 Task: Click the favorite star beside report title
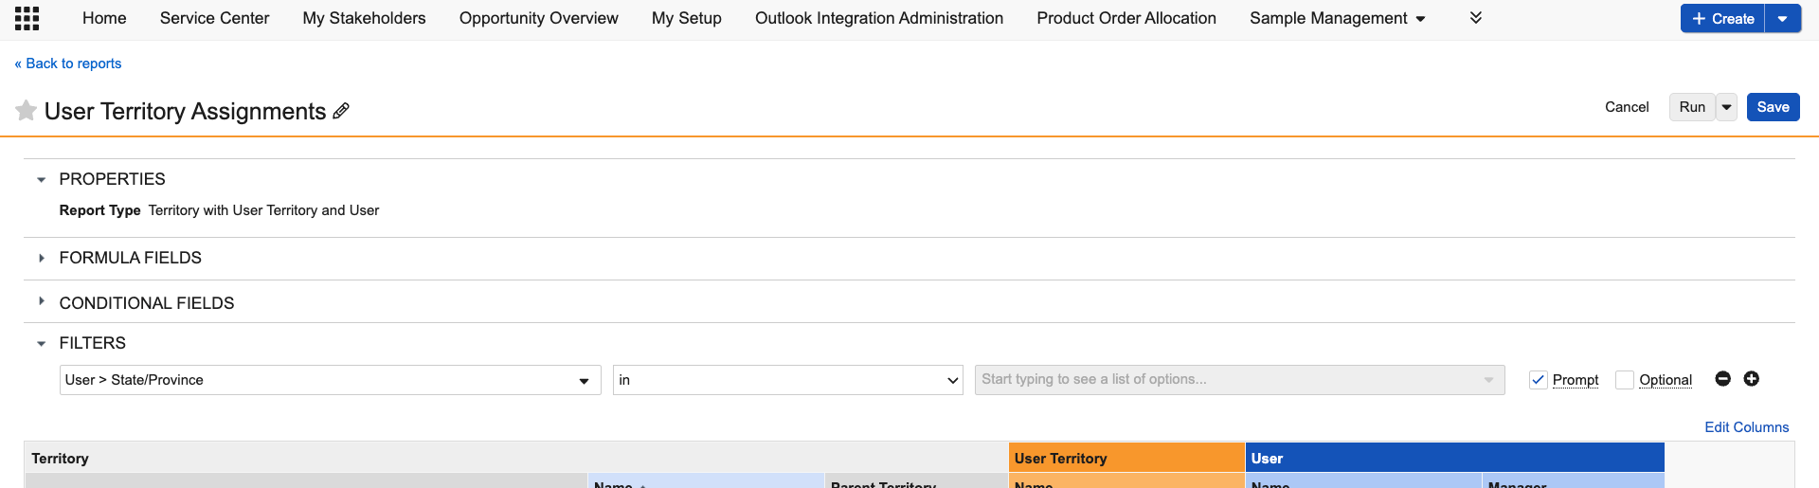point(27,111)
